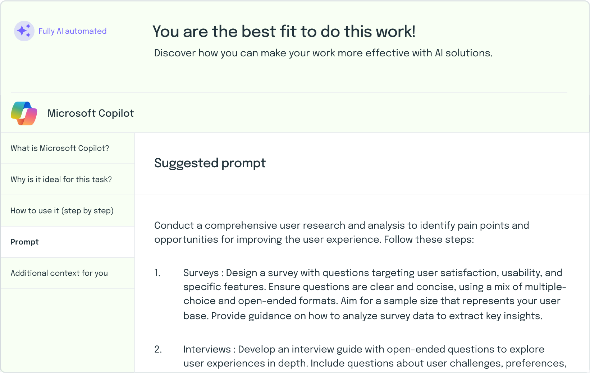Open the 'What is Microsoft Copilot?' section
The width and height of the screenshot is (590, 373).
tap(68, 148)
